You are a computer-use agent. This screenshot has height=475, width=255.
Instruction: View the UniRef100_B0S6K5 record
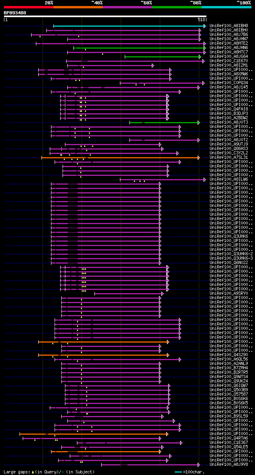[x=229, y=403]
